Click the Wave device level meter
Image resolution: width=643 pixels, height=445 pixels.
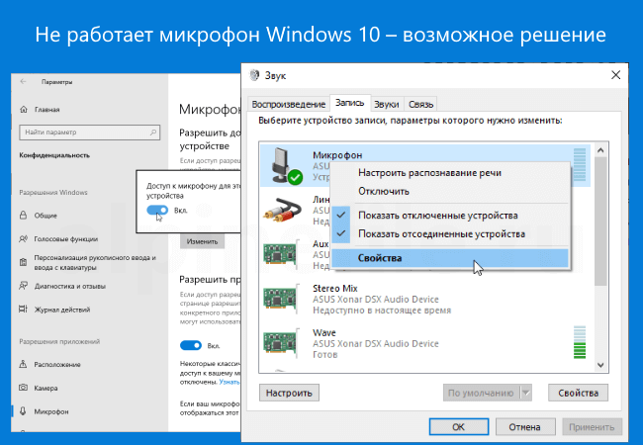580,342
